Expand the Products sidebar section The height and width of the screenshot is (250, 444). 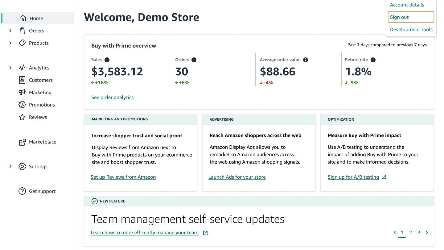[x=10, y=43]
